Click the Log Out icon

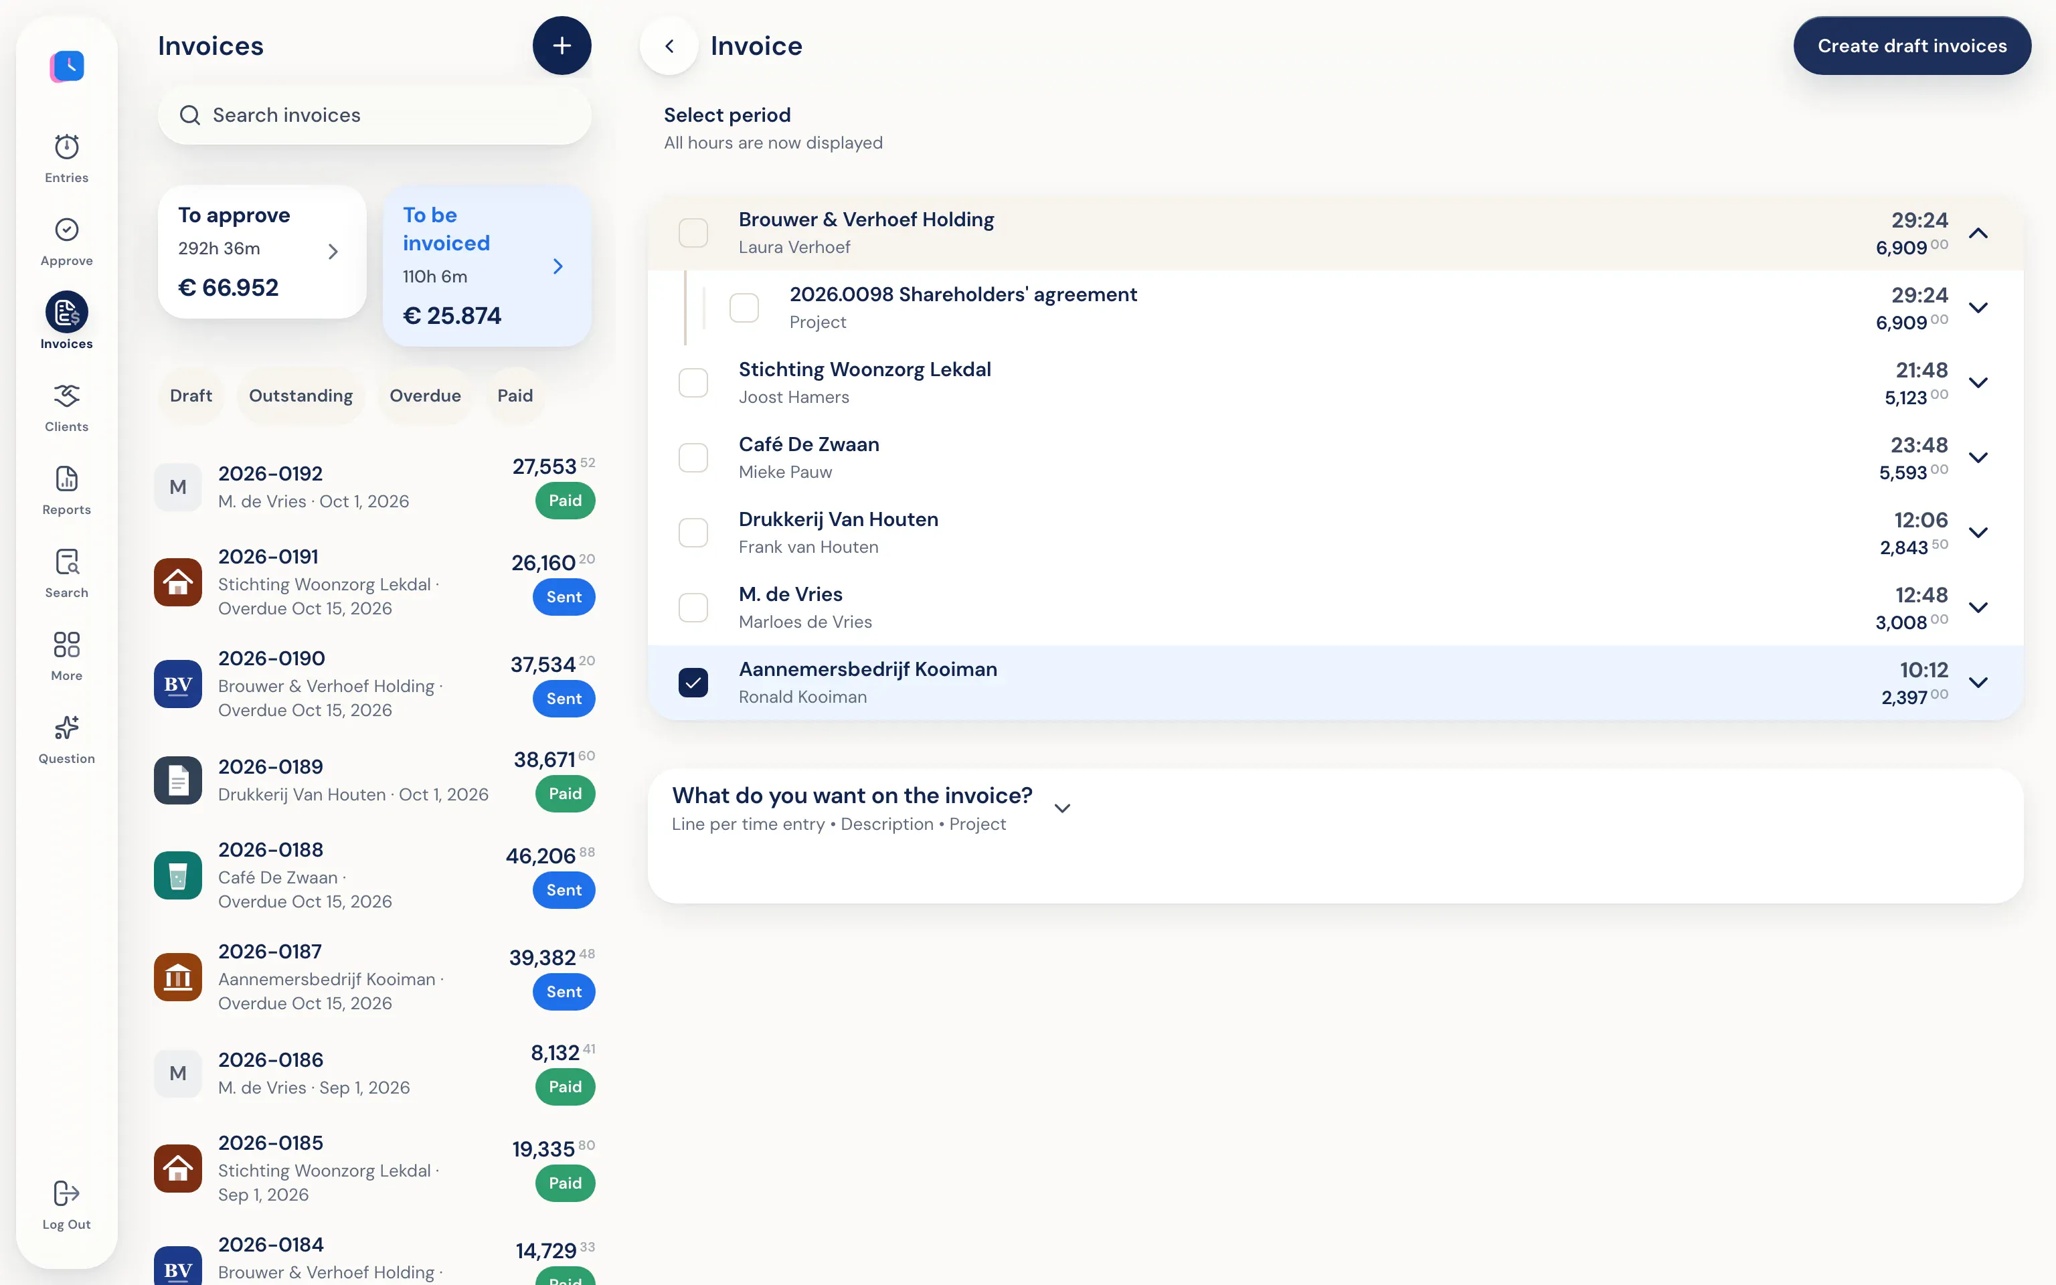pos(66,1193)
